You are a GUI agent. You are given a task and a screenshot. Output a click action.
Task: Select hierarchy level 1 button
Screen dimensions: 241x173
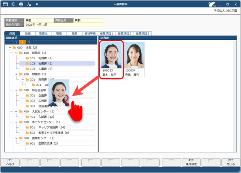pos(16,42)
